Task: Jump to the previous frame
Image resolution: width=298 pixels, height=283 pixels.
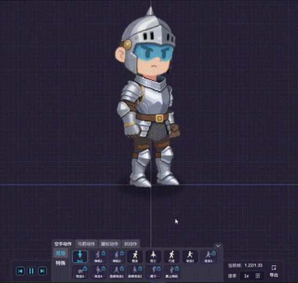Action: [20, 271]
